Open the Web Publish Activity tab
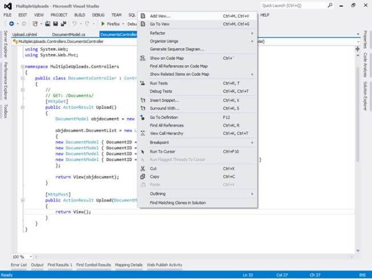Image resolution: width=372 pixels, height=279 pixels. coord(164,265)
